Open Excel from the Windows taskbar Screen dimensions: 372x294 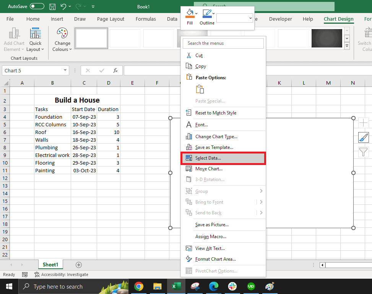(176, 286)
